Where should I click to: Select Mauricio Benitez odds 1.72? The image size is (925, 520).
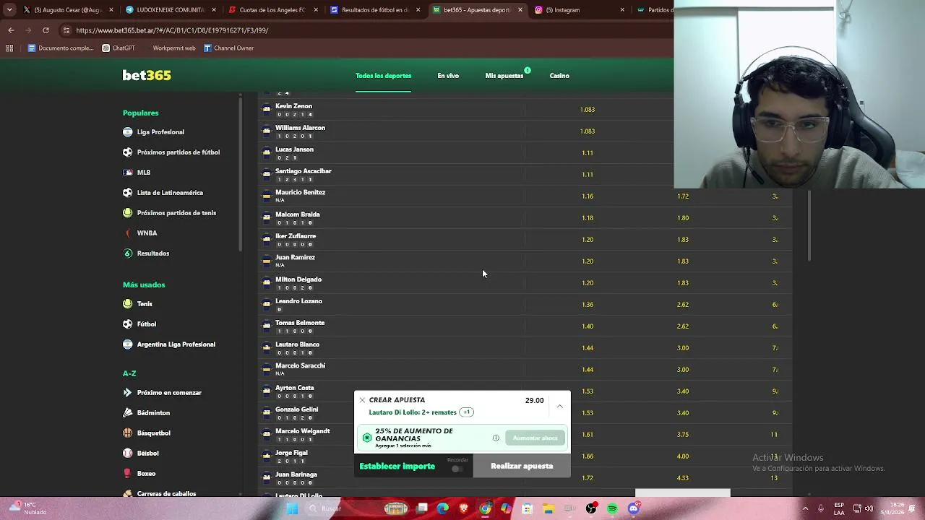click(x=683, y=196)
